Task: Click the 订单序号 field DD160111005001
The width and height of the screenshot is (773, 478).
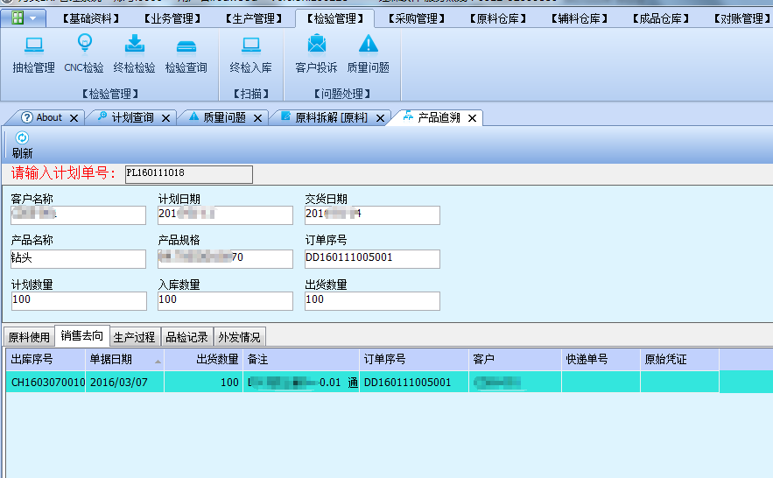Action: click(371, 257)
